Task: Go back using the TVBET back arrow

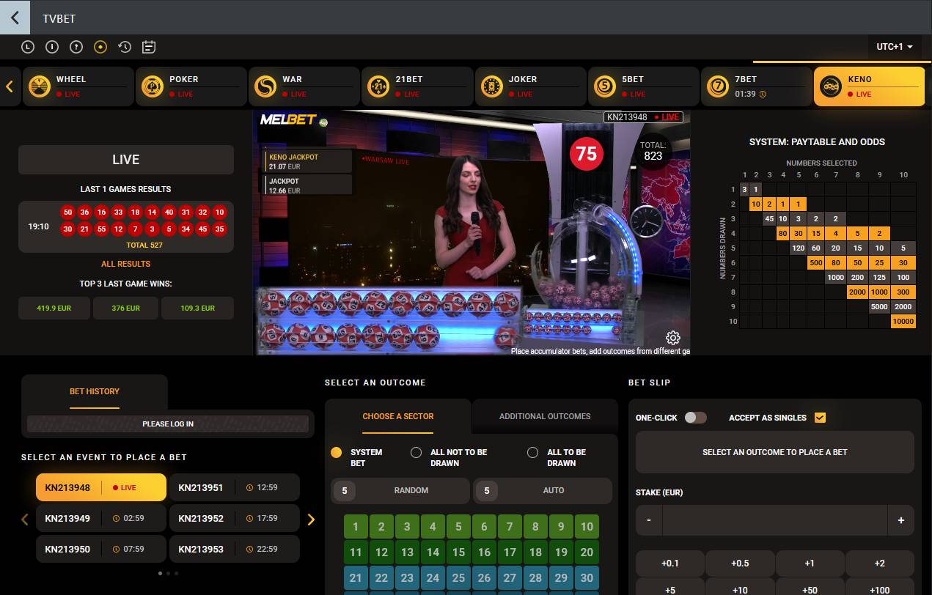Action: click(x=15, y=18)
